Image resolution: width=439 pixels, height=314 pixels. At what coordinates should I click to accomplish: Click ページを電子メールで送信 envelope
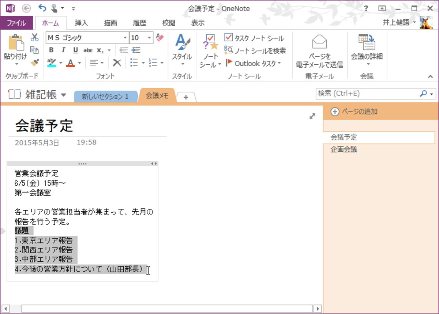[x=319, y=51]
